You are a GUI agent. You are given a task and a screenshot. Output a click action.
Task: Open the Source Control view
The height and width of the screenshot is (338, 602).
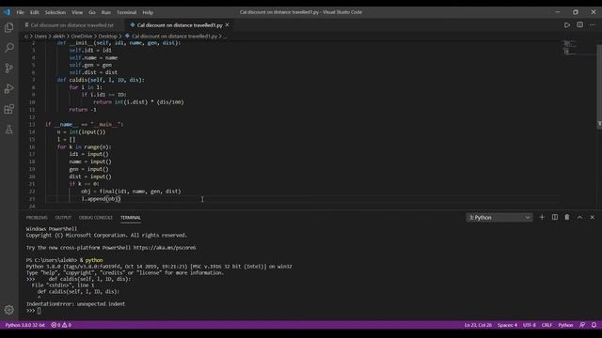coord(8,69)
